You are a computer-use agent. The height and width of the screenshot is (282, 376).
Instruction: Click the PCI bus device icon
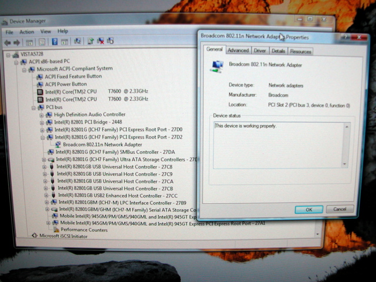(41, 107)
